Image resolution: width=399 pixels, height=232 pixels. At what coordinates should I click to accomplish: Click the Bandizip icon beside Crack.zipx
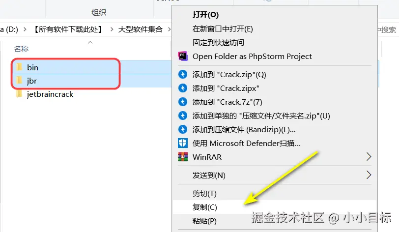pos(183,88)
